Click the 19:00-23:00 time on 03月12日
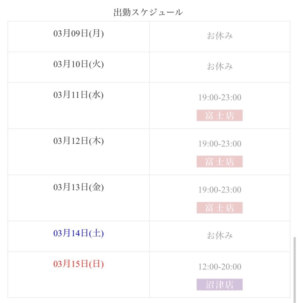This screenshot has height=303, width=298. tap(220, 144)
